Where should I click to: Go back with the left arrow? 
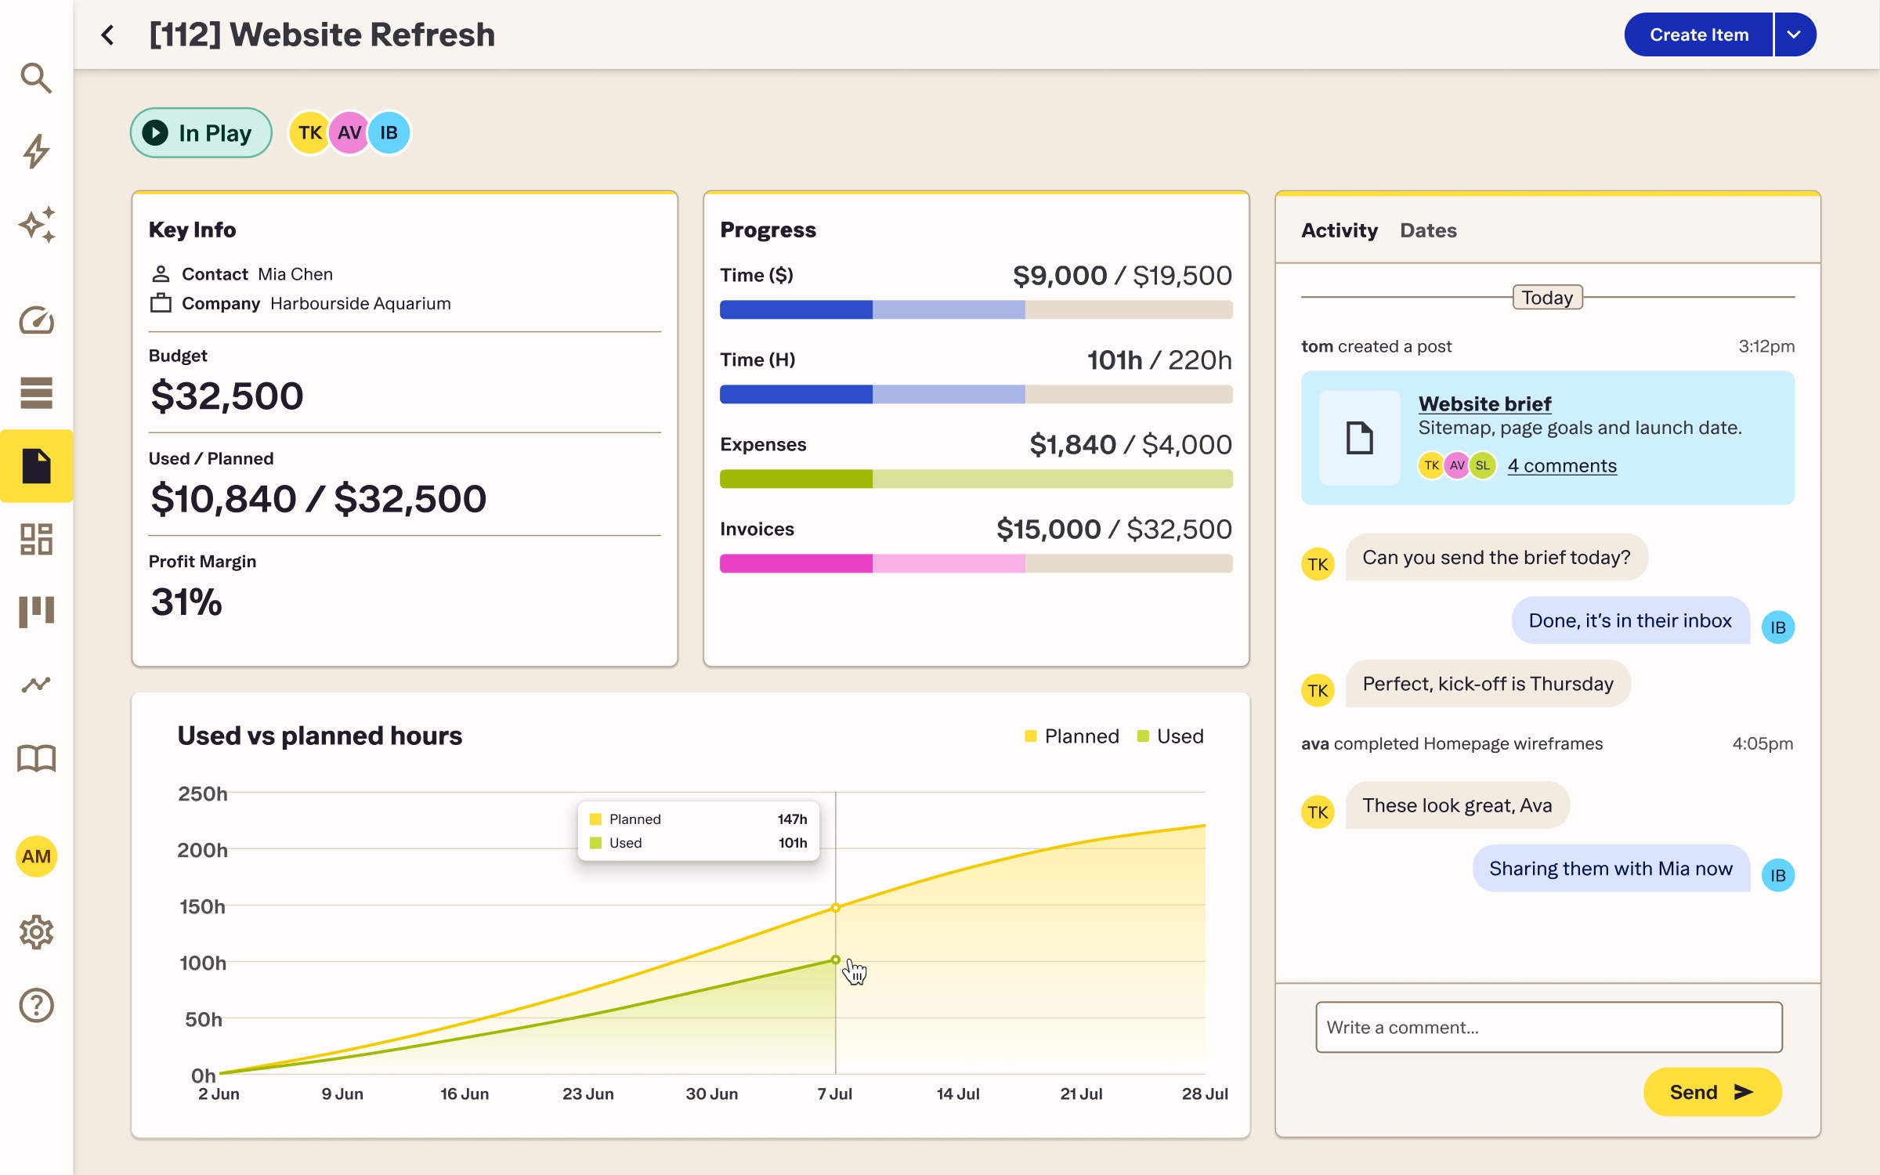108,34
